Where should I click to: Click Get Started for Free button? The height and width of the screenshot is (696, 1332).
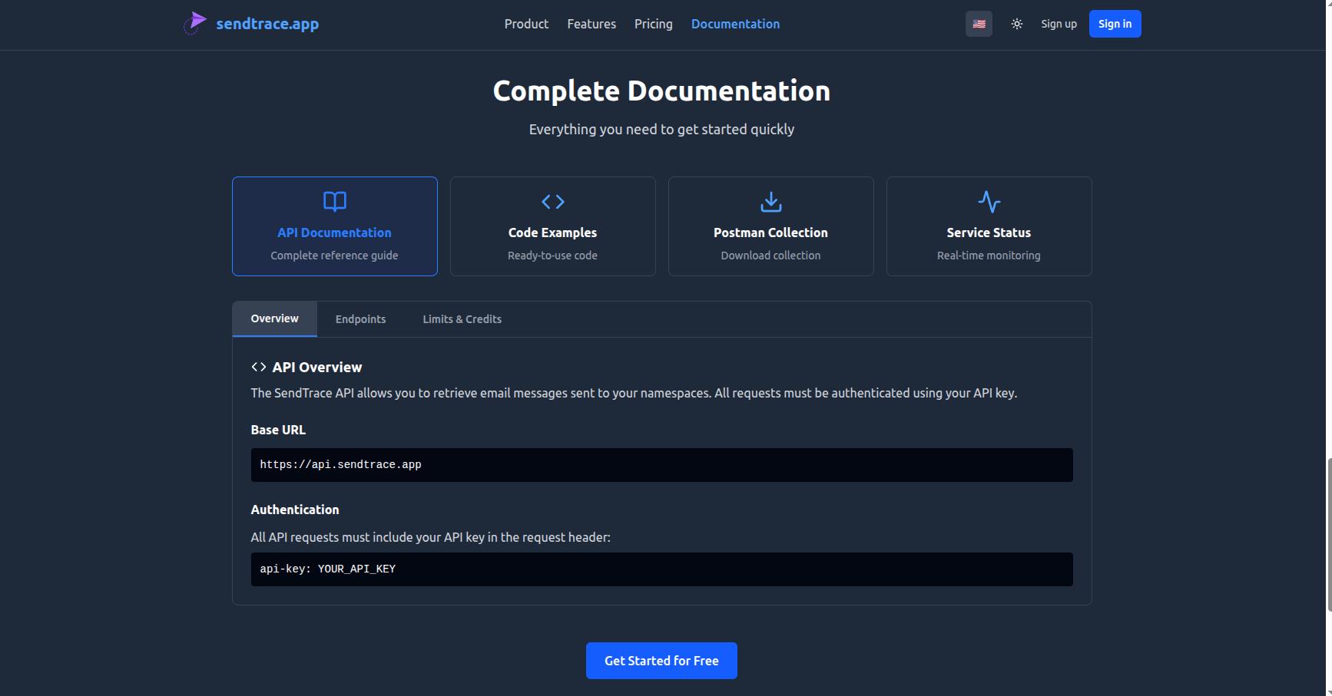click(661, 661)
